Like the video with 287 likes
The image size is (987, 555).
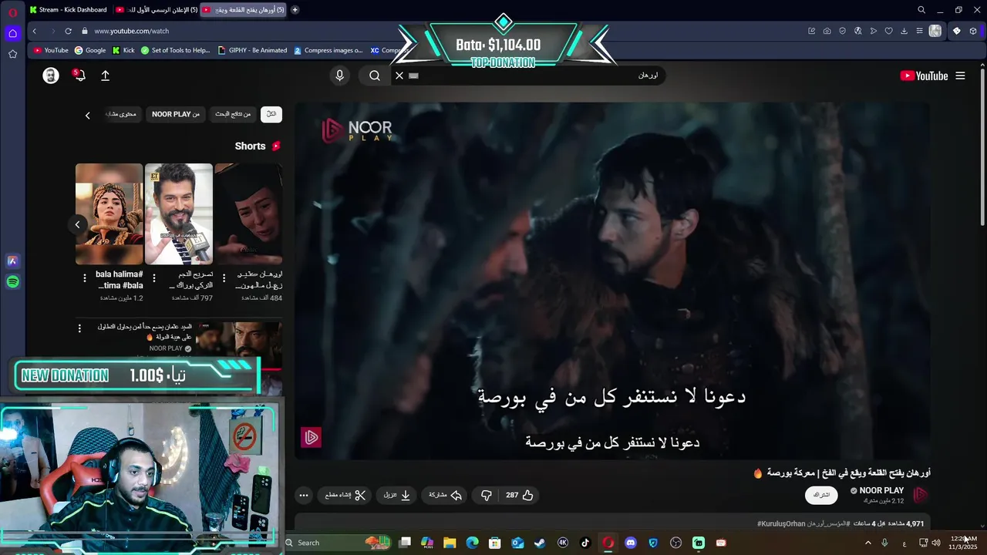520,495
